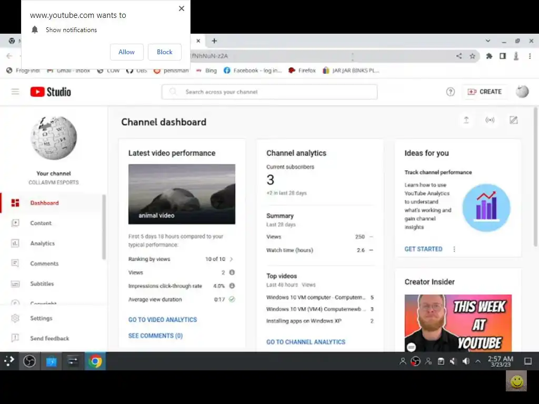Viewport: 539px width, 404px height.
Task: Open the hamburger navigation menu
Action: coord(15,92)
